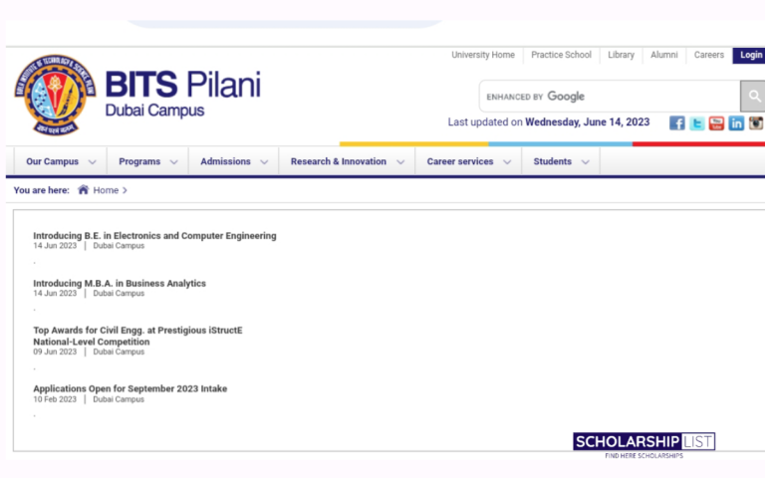Open B.E. Electronics and Computer Engineering news

[154, 236]
